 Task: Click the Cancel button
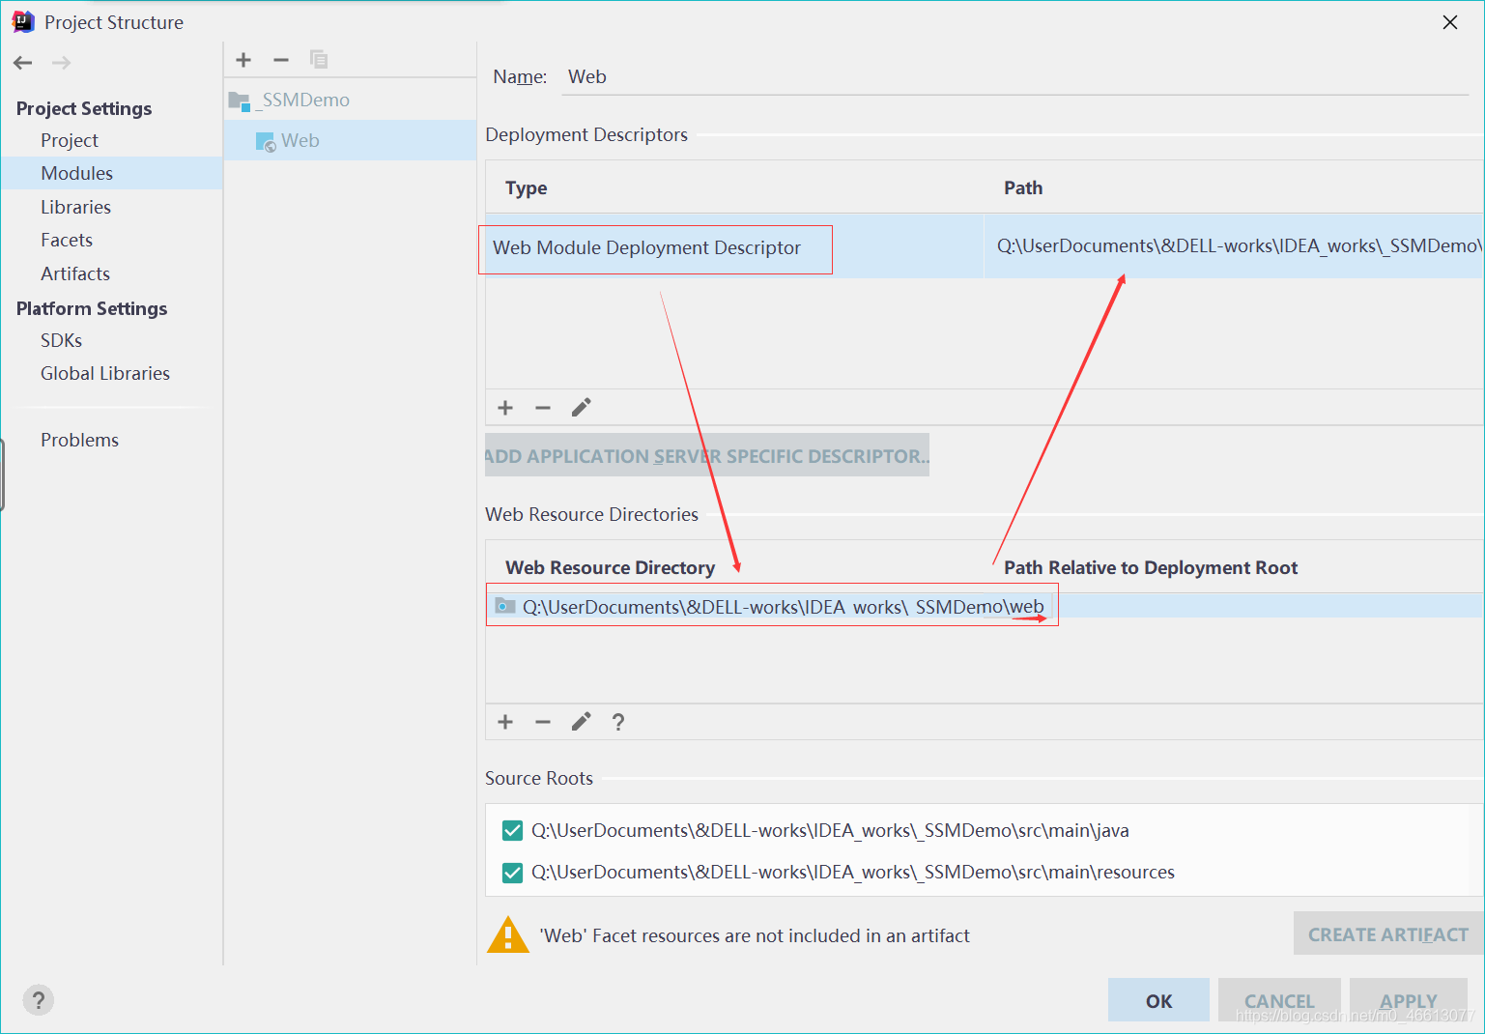coord(1279,1001)
